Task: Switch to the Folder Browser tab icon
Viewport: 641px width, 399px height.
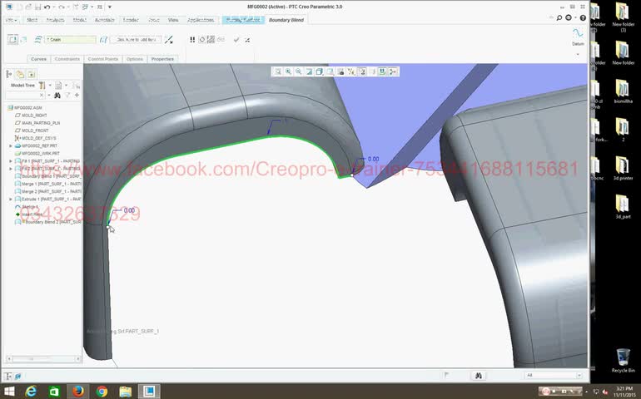Action: [20, 74]
